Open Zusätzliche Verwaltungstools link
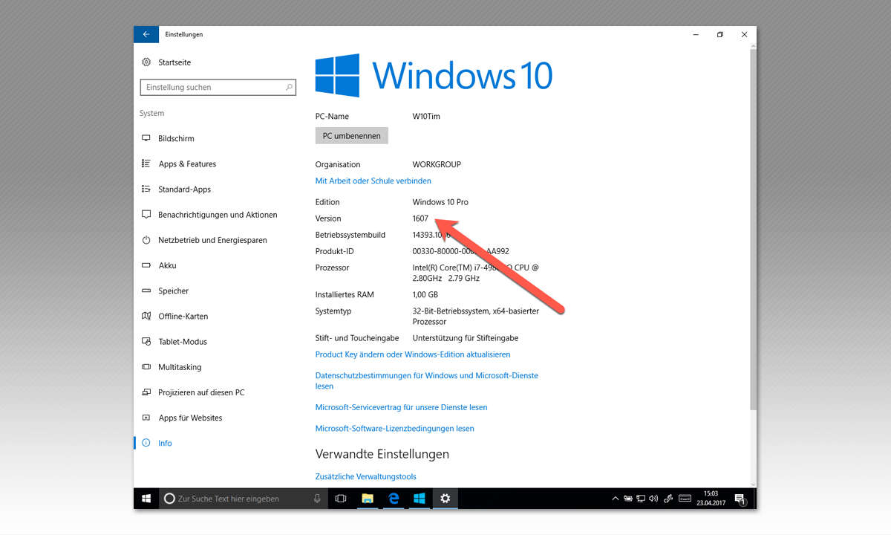 (365, 476)
